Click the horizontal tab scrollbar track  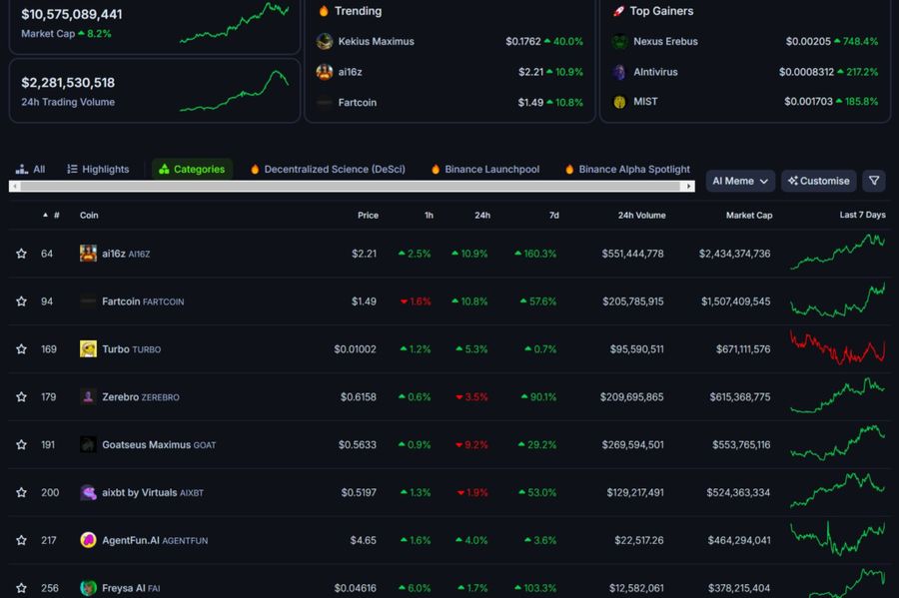point(351,186)
